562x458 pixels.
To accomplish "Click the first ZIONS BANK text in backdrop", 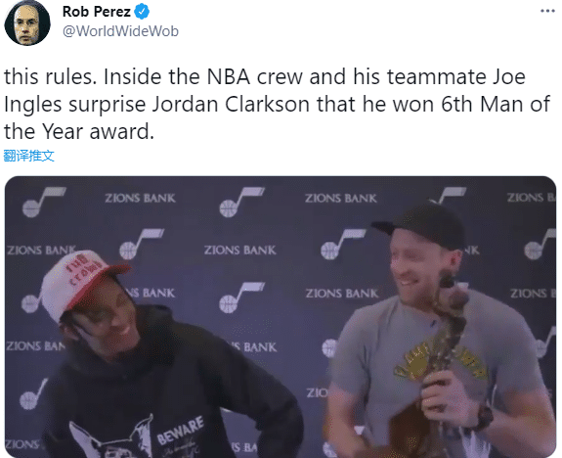I will point(140,198).
